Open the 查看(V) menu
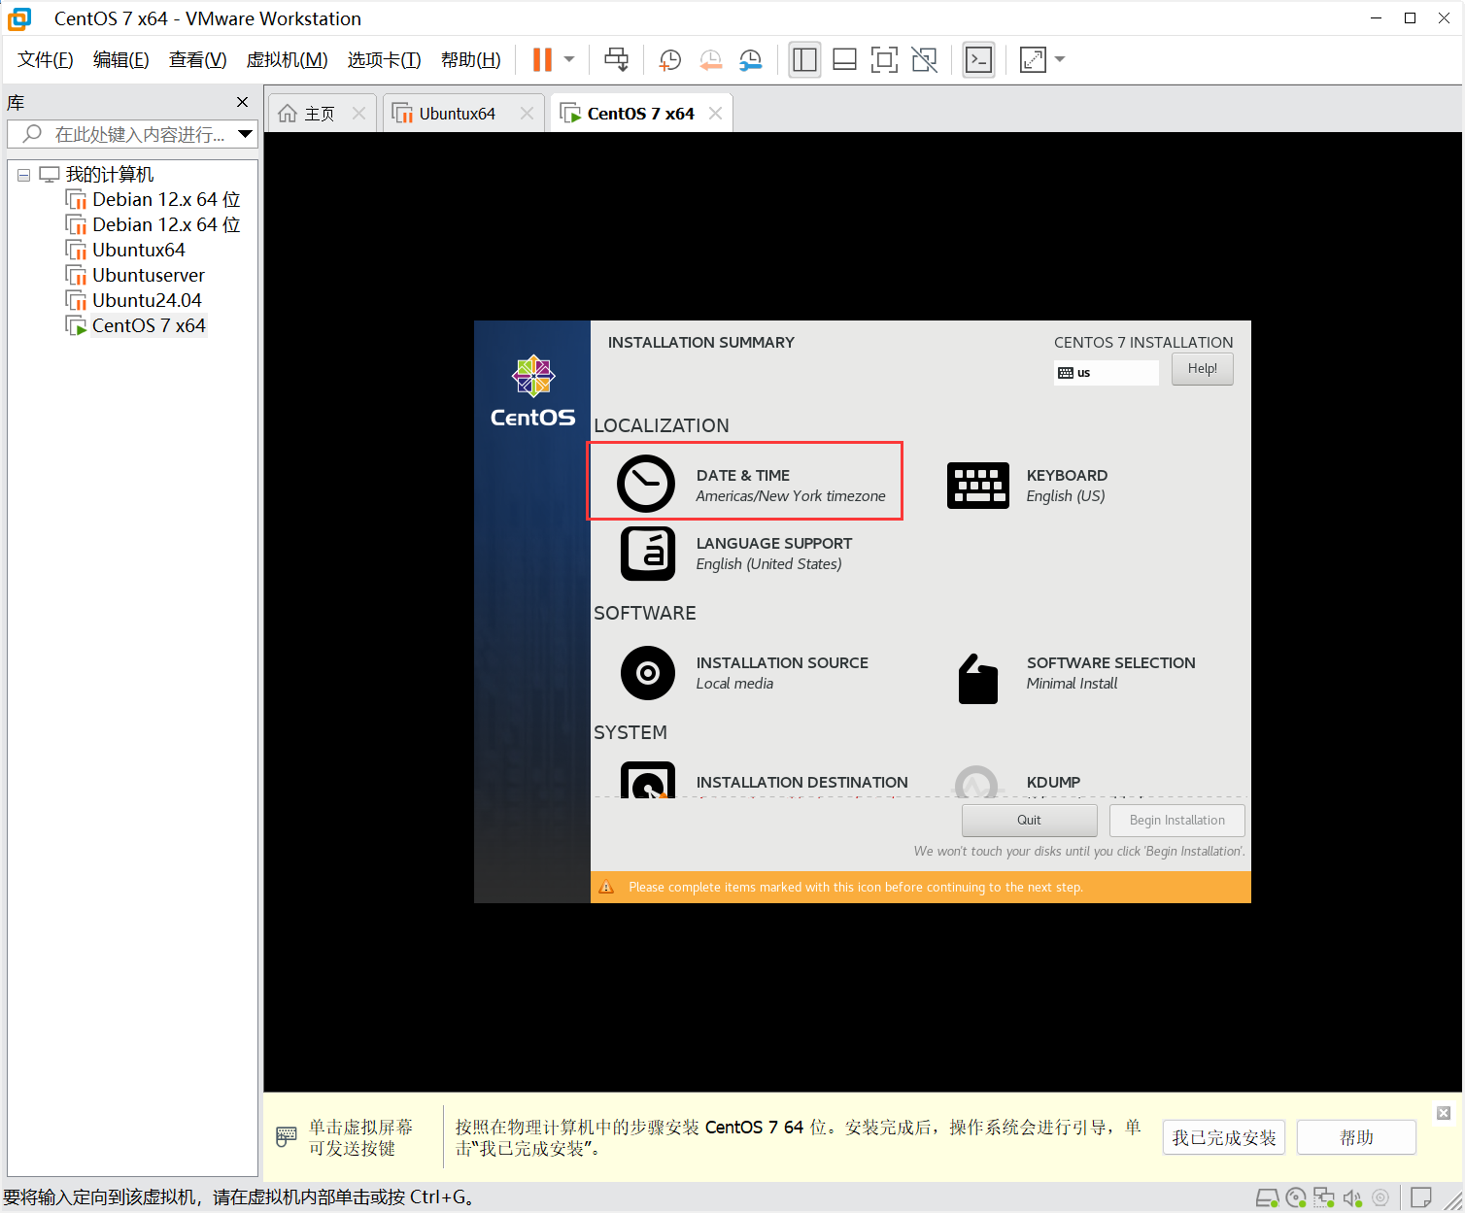The height and width of the screenshot is (1213, 1465). 198,60
